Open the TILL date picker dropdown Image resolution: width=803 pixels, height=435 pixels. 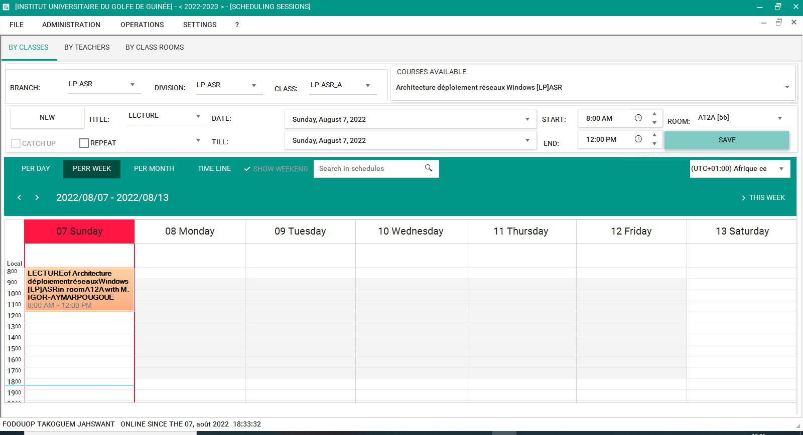click(x=527, y=140)
